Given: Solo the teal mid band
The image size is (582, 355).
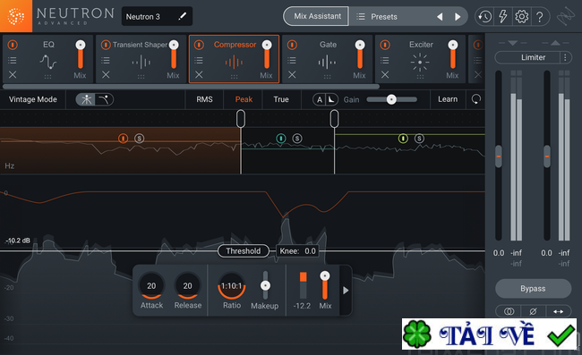Looking at the screenshot, I should click(297, 139).
